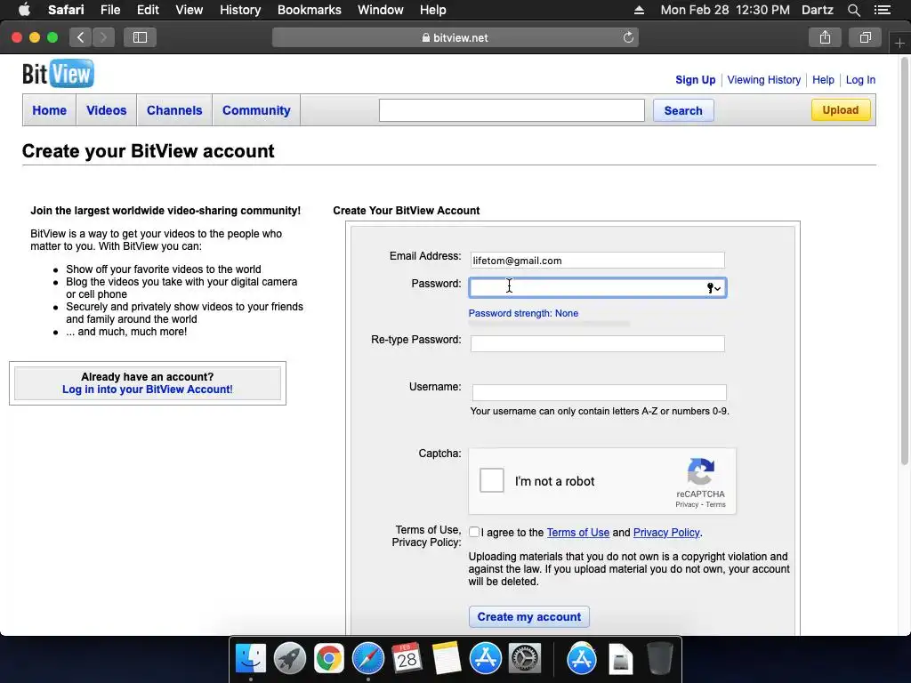Click the Dartz user name in menu bar
The width and height of the screenshot is (911, 683).
pyautogui.click(x=818, y=10)
